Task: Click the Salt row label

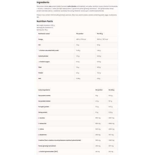Action: coord(40,79)
